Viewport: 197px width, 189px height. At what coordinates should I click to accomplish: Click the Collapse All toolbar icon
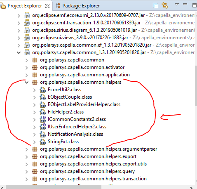pyautogui.click(x=156, y=6)
